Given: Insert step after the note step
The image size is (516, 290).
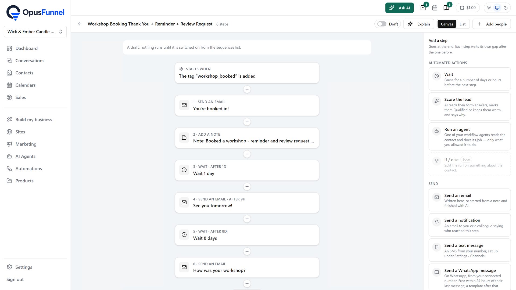Looking at the screenshot, I should tap(247, 154).
